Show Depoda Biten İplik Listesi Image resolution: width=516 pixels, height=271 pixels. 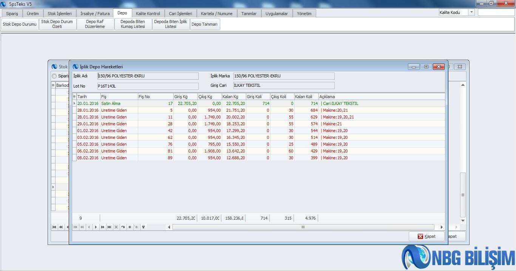pos(171,24)
